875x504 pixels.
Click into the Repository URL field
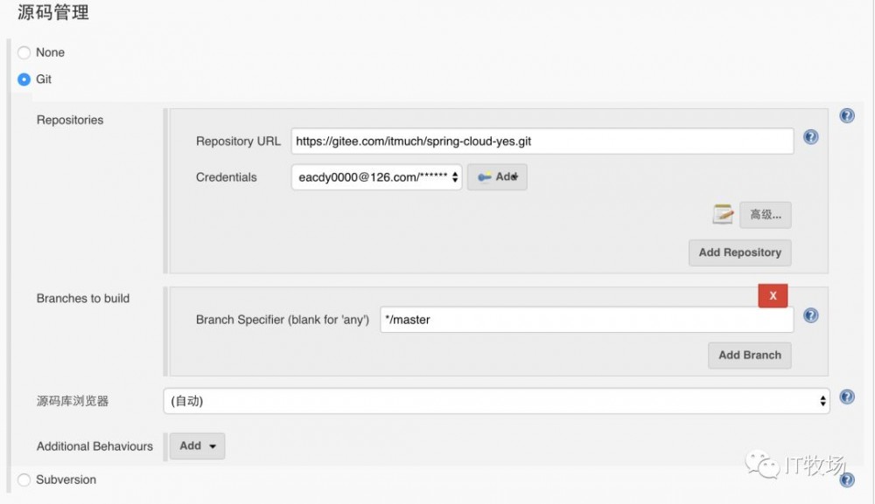(542, 141)
